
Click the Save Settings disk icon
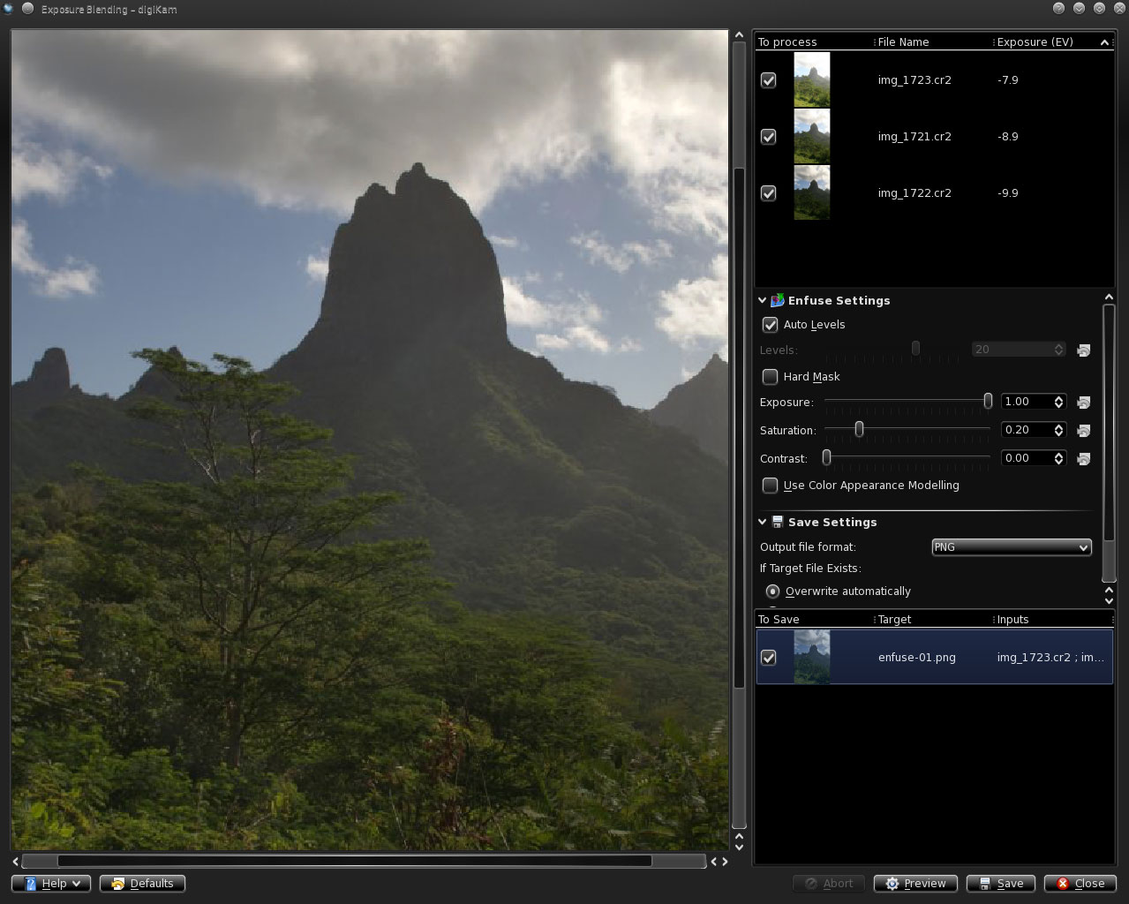click(x=777, y=522)
